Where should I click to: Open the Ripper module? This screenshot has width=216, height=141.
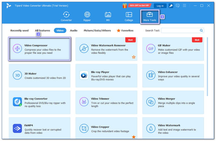pos(87,17)
